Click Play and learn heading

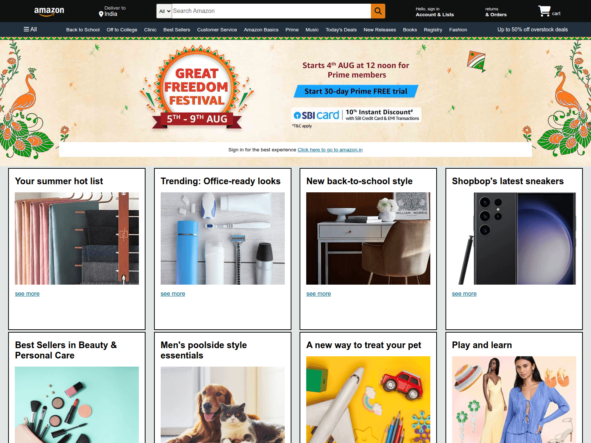pos(482,345)
